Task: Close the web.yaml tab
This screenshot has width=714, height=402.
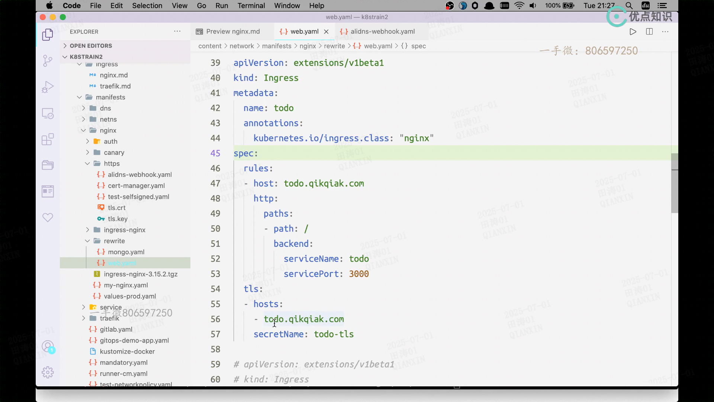Action: click(326, 32)
